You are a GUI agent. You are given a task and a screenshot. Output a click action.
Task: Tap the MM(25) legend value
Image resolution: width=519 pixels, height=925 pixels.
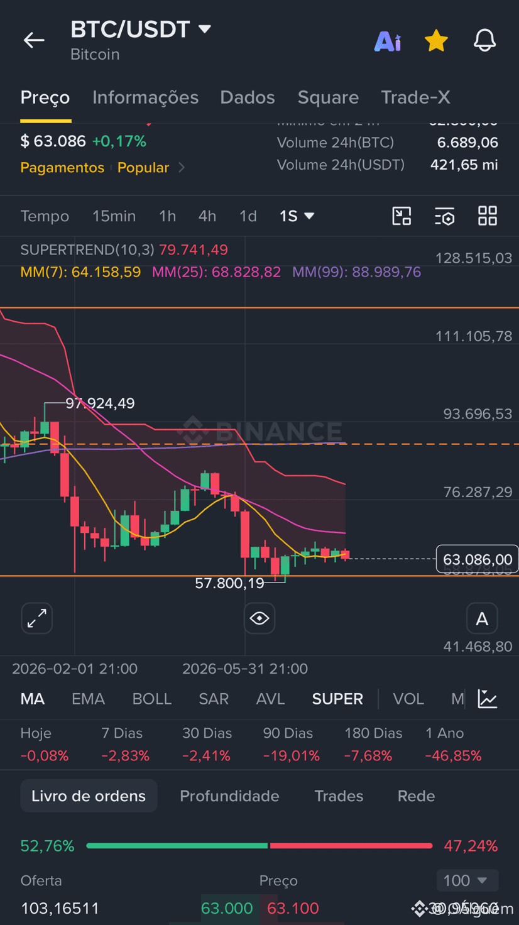coord(216,272)
